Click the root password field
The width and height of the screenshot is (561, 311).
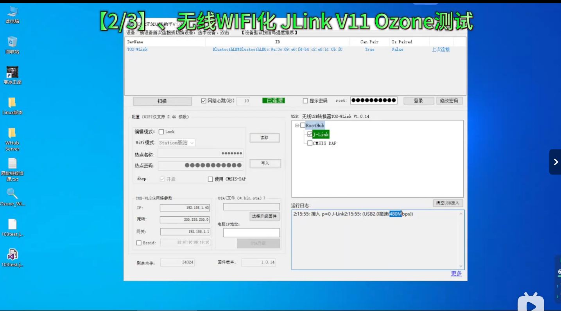[x=373, y=101]
